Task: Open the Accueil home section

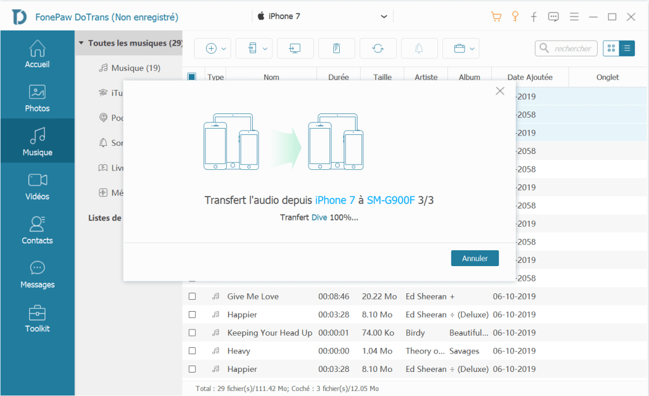Action: click(x=37, y=54)
